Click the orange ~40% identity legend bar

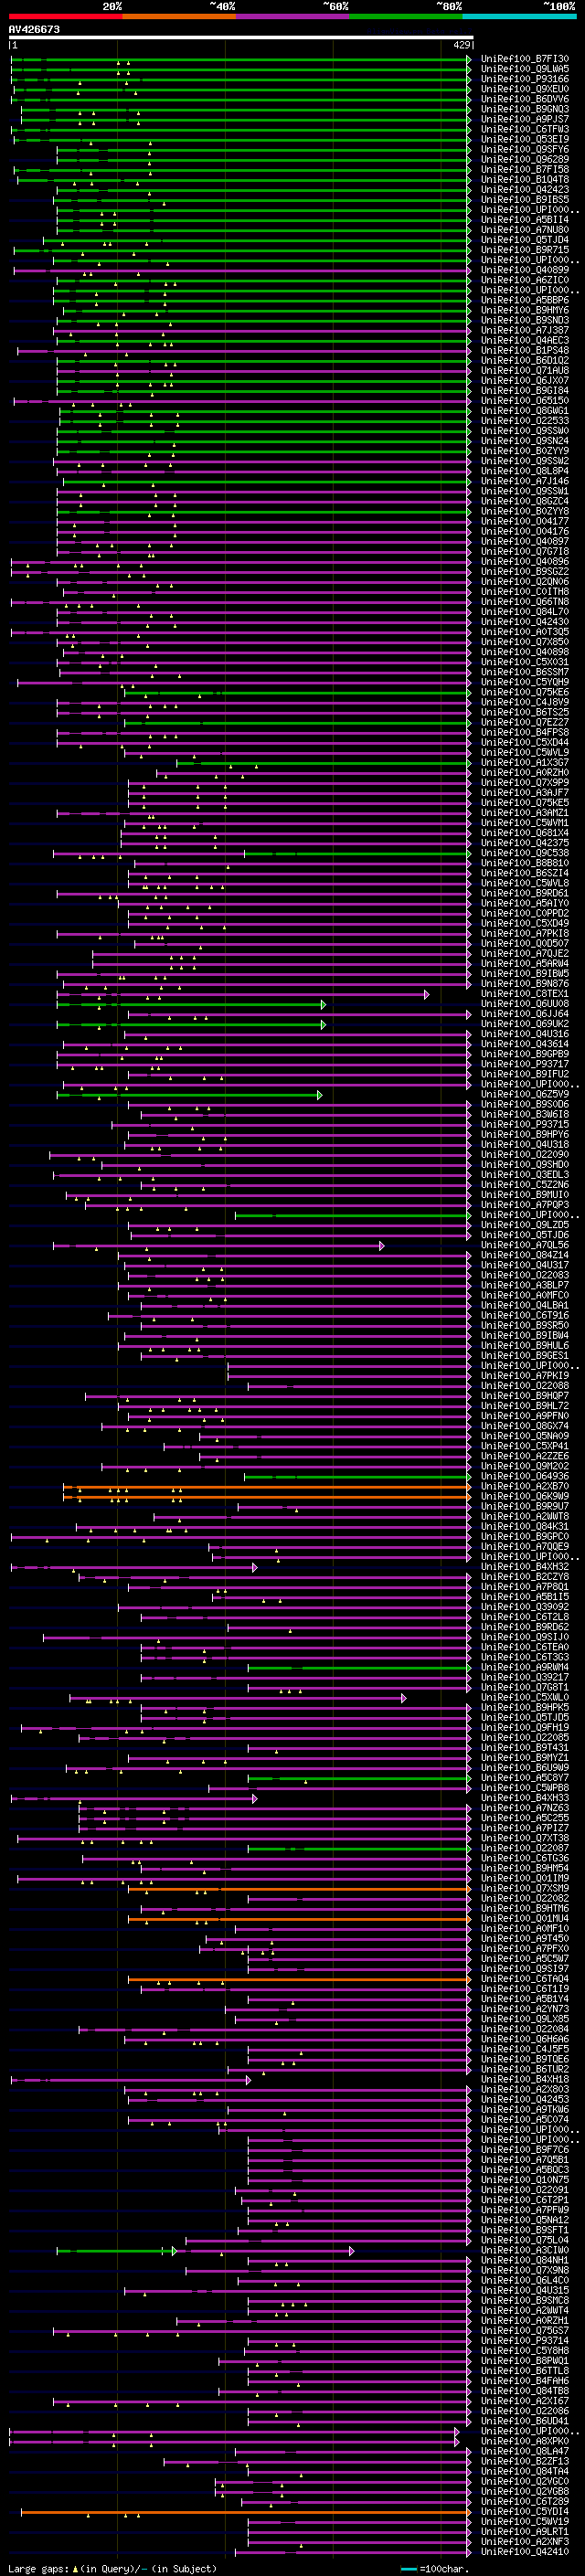click(179, 16)
